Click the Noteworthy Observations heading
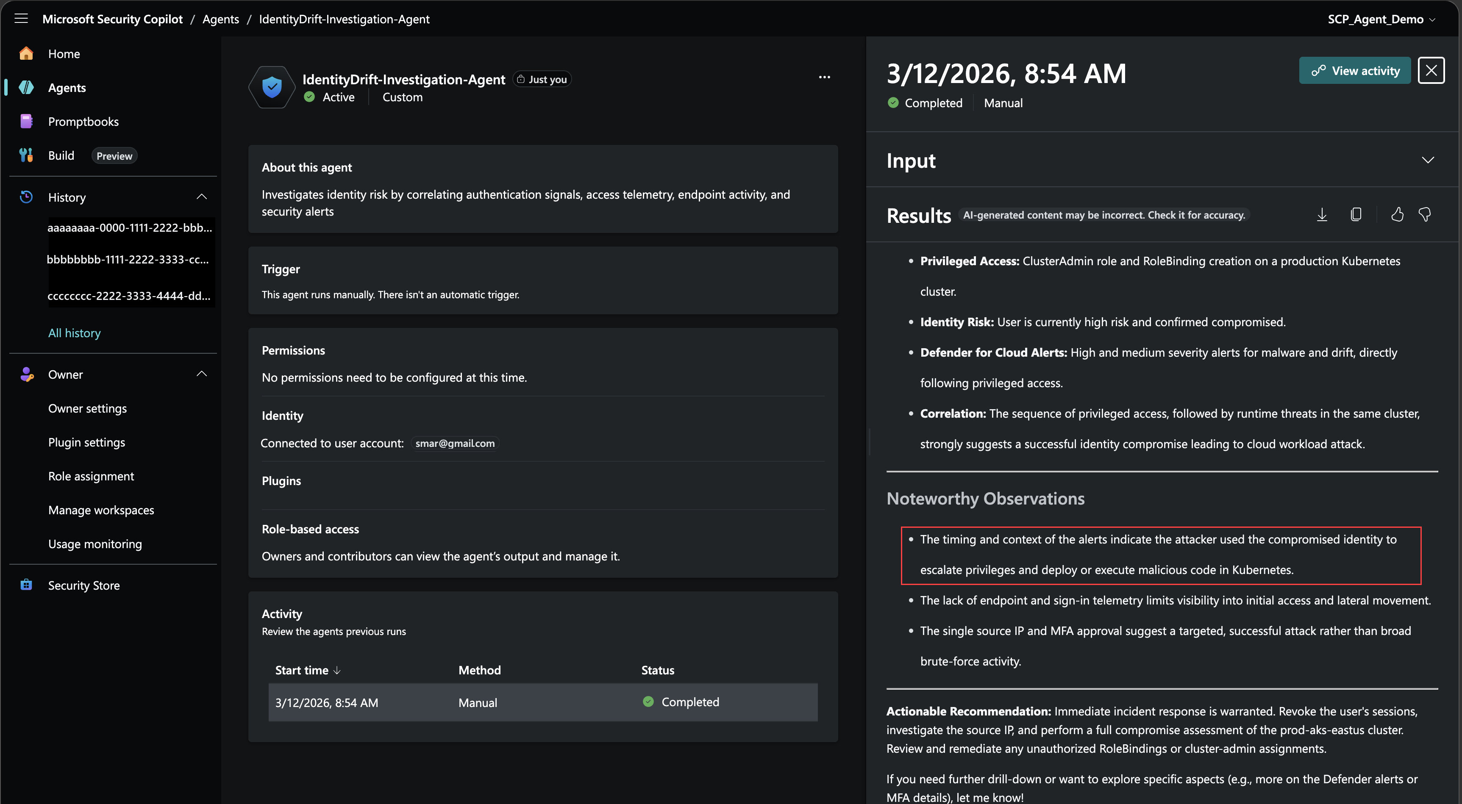This screenshot has width=1462, height=804. 985,498
